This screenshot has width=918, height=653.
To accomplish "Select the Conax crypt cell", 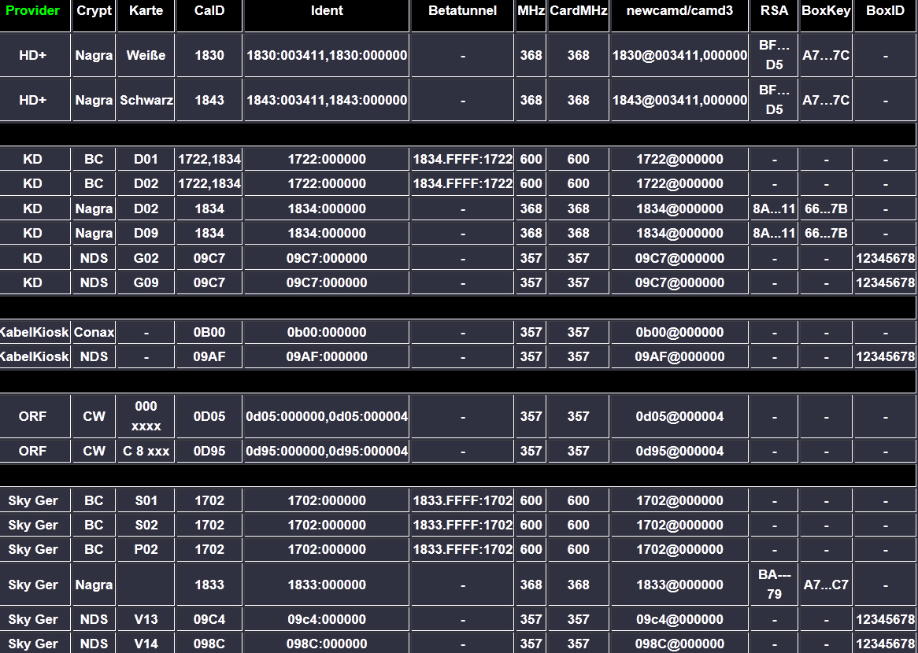I will click(94, 332).
